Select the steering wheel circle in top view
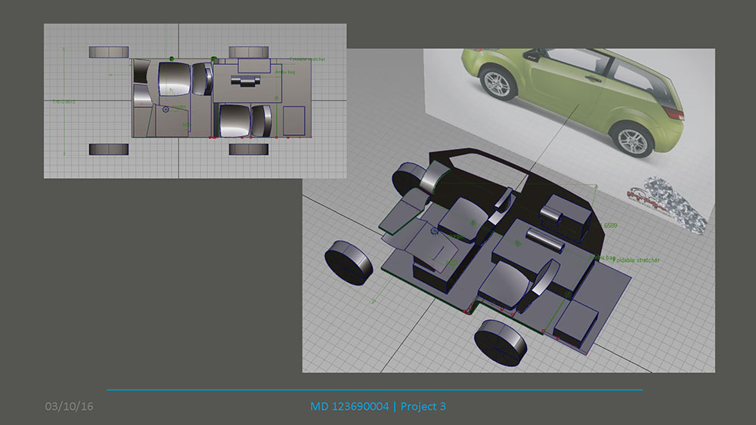 pyautogui.click(x=167, y=109)
